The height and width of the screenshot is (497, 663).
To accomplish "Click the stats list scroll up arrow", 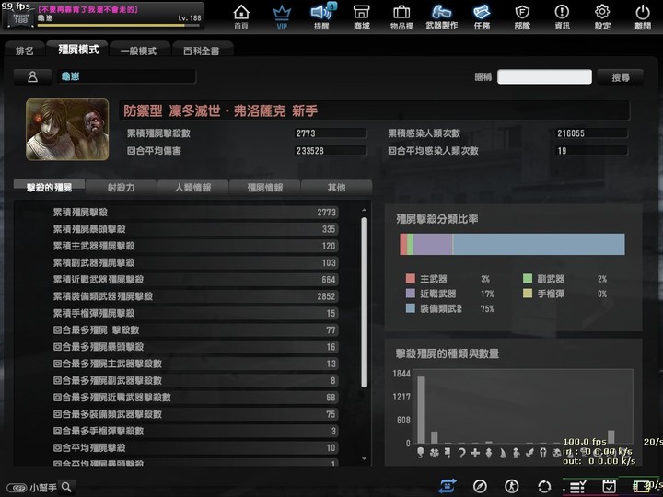I will tap(364, 210).
